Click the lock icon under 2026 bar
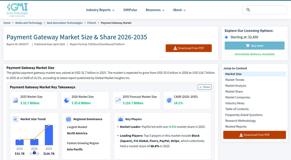Viewport: 291px width, 160px height. 34,153
